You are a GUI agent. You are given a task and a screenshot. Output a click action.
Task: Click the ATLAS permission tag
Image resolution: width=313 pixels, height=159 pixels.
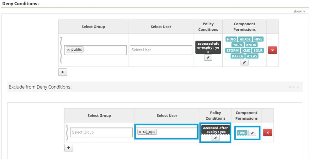tap(252, 56)
